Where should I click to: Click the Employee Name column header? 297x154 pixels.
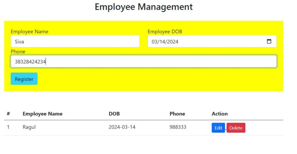pyautogui.click(x=43, y=114)
